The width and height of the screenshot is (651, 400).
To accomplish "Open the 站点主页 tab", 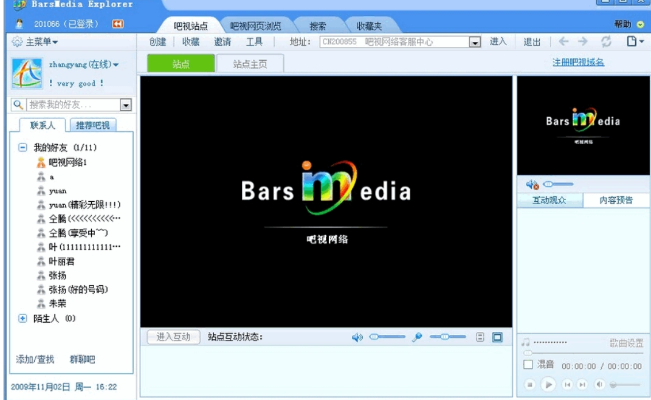I will click(x=250, y=64).
